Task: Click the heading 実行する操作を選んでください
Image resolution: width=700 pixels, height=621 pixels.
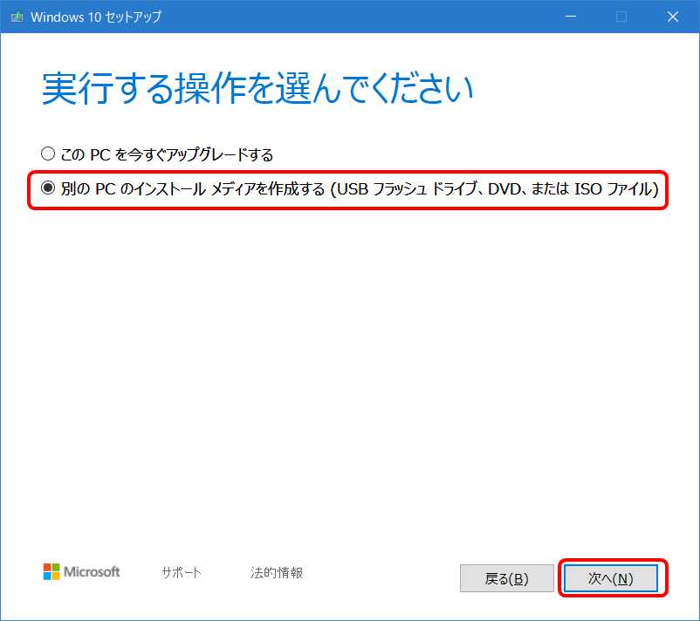Action: point(257,88)
